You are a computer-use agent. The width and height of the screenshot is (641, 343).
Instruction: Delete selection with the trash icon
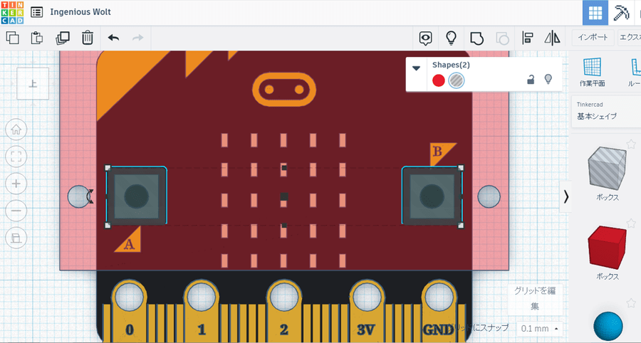pos(88,38)
